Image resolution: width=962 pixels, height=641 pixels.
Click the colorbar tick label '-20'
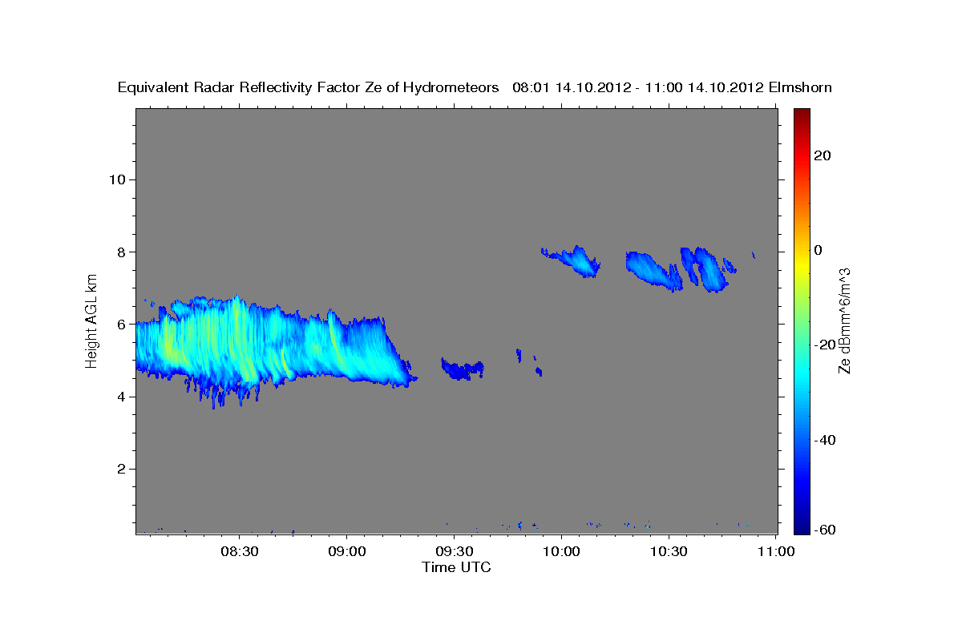tap(827, 345)
